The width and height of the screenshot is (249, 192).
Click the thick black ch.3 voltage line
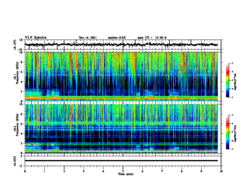point(121,161)
